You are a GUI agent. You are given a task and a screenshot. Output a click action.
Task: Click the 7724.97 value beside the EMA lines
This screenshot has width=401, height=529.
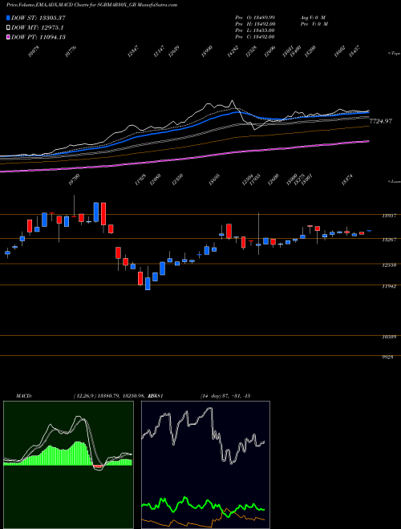tap(381, 121)
